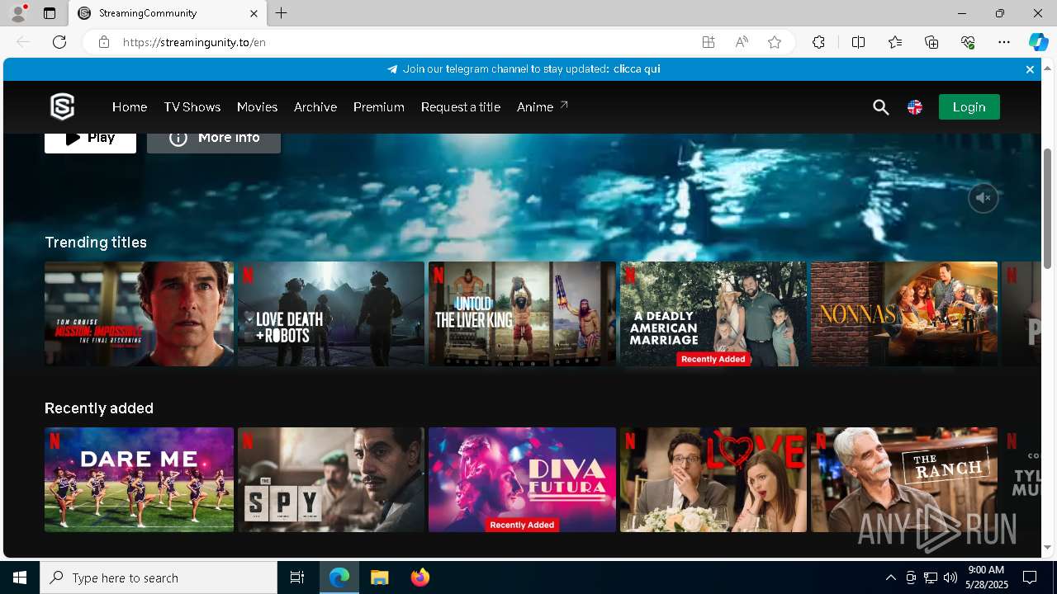Go to the Home nav item
Image resolution: width=1057 pixels, height=594 pixels.
coord(130,107)
